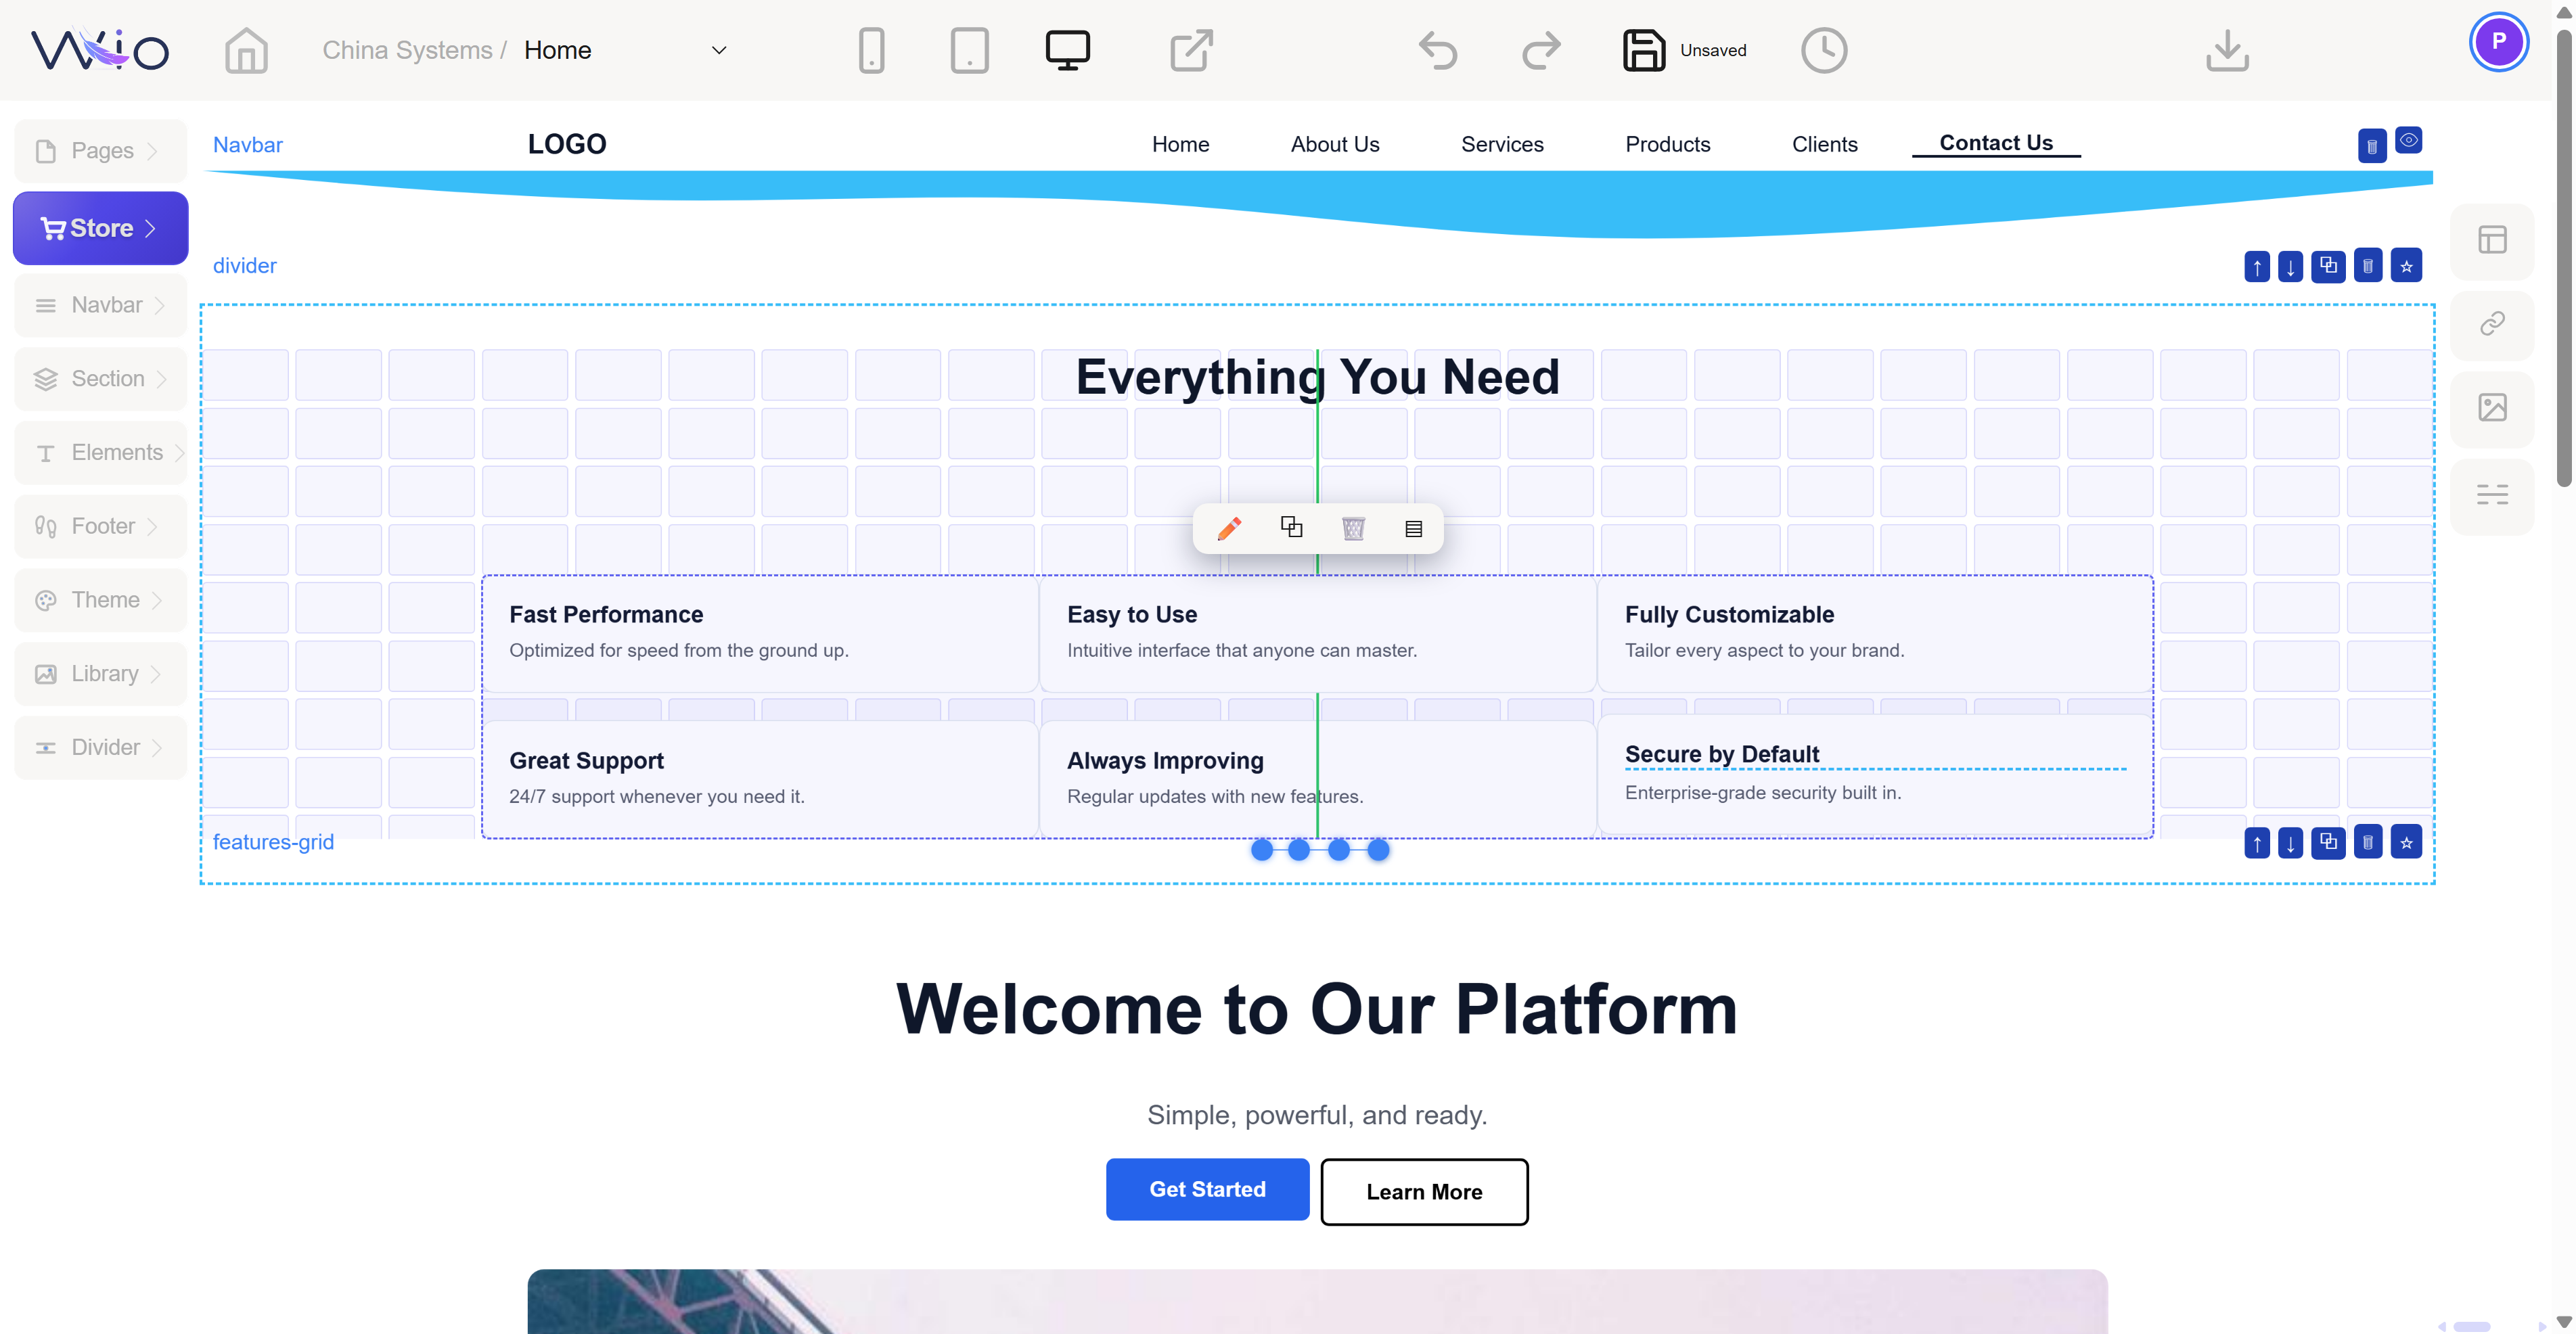Select the divider section label
The image size is (2576, 1334).
pyautogui.click(x=244, y=266)
